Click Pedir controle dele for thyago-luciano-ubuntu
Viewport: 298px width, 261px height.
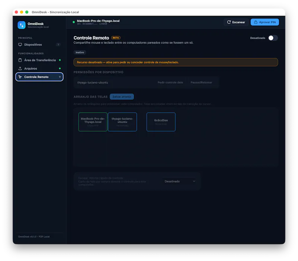[170, 83]
